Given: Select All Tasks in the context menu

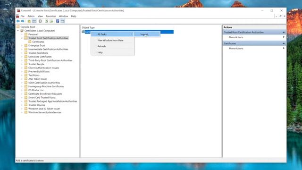Looking at the screenshot, I should (112, 34).
